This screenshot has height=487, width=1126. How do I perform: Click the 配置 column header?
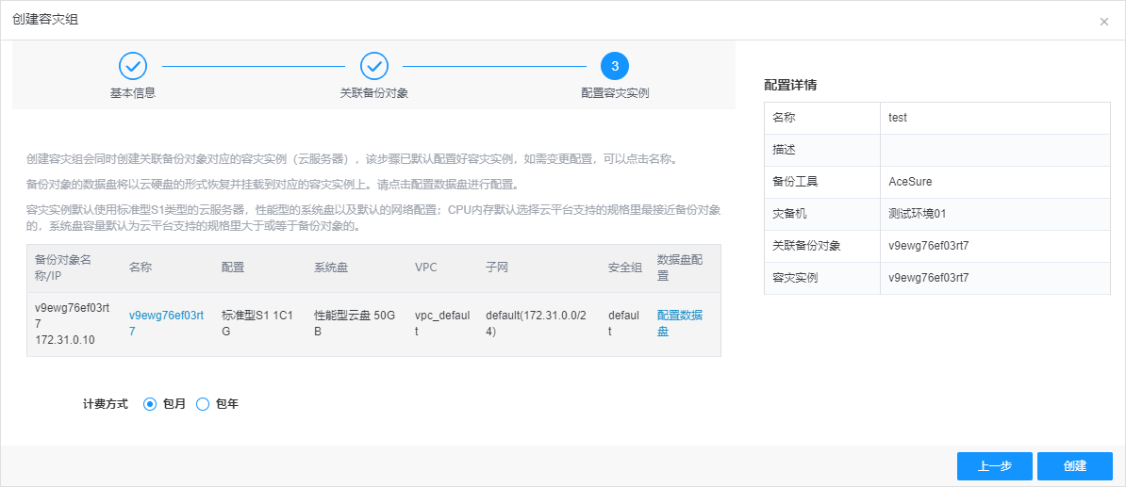click(233, 268)
